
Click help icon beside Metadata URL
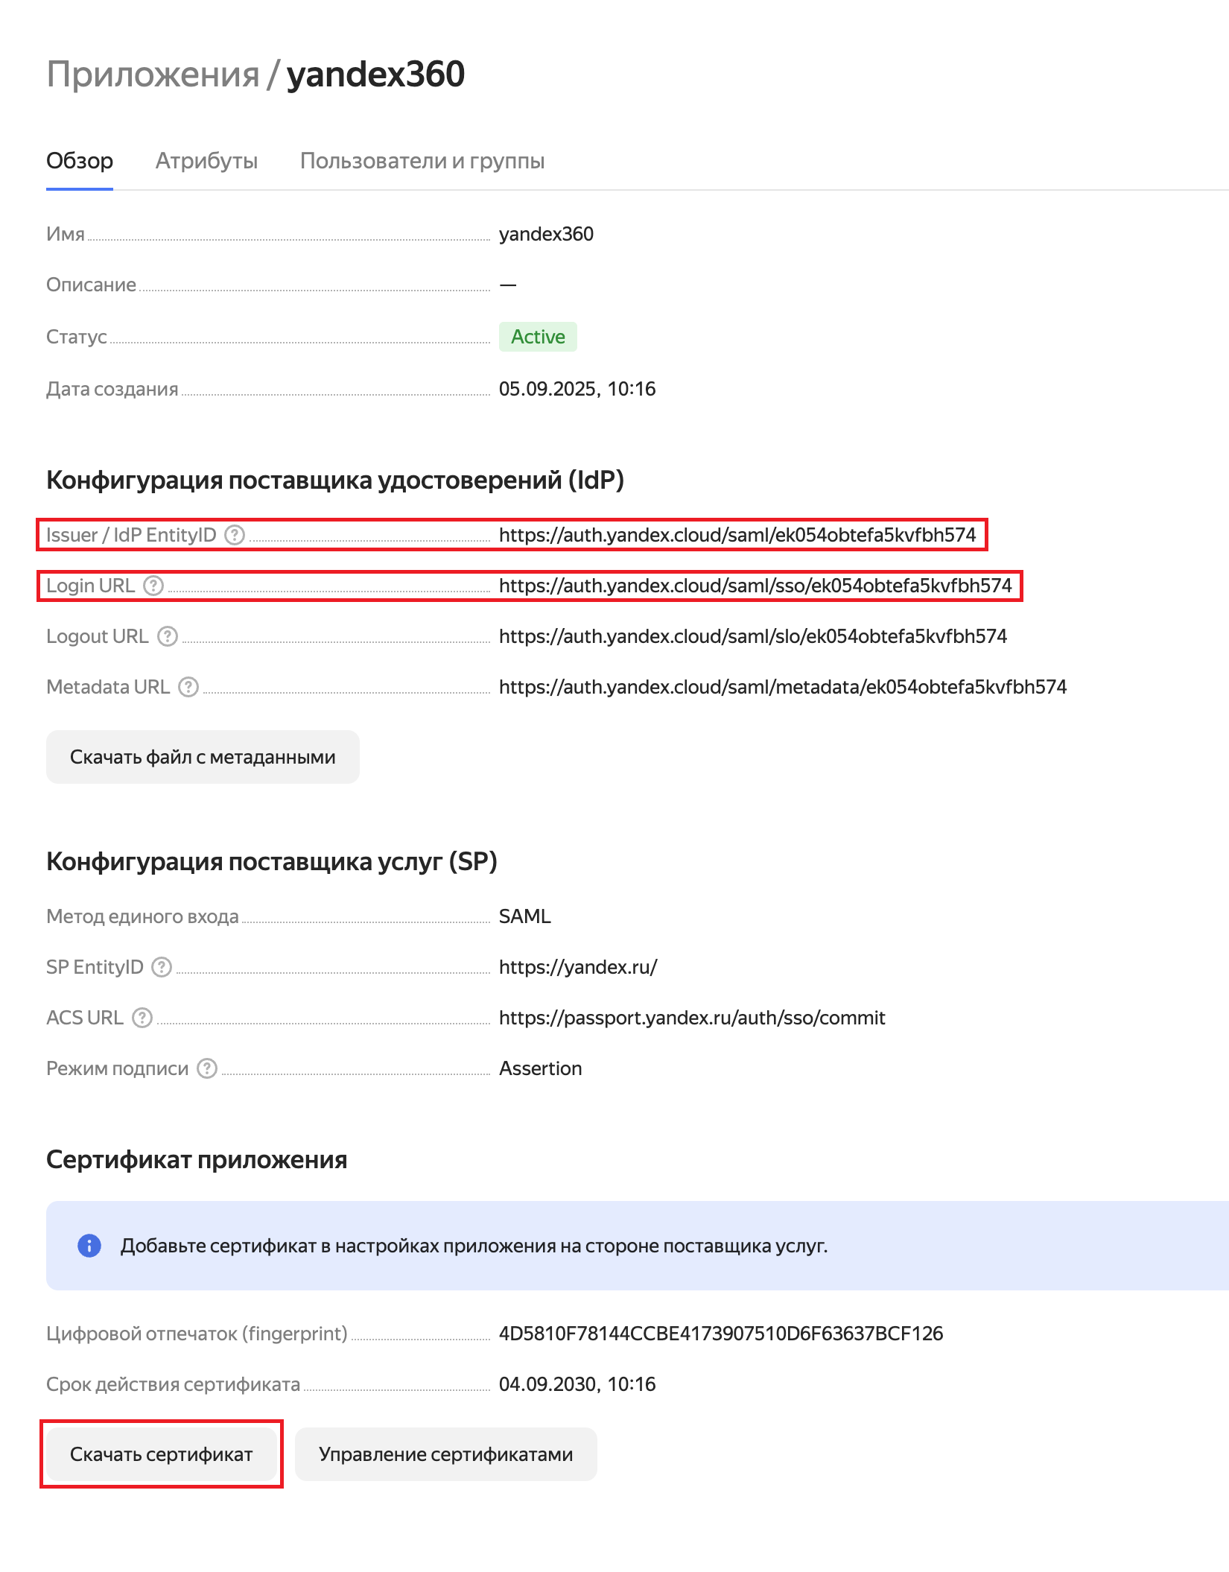pyautogui.click(x=189, y=687)
